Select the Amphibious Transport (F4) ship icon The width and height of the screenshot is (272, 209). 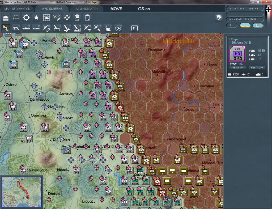point(36,28)
